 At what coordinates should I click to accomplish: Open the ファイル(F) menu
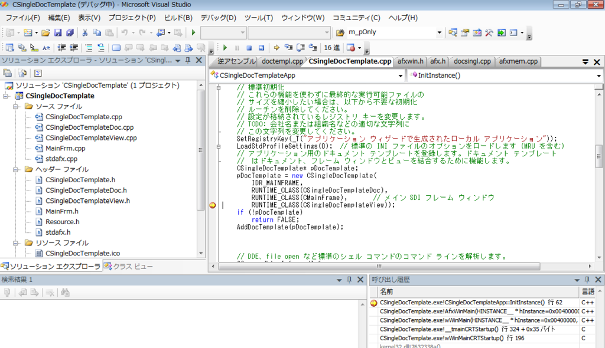coord(23,18)
